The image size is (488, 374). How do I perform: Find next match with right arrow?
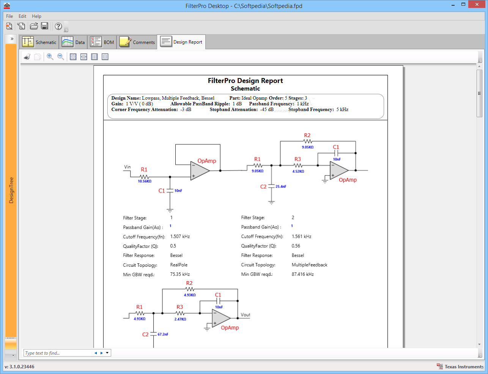[101, 353]
